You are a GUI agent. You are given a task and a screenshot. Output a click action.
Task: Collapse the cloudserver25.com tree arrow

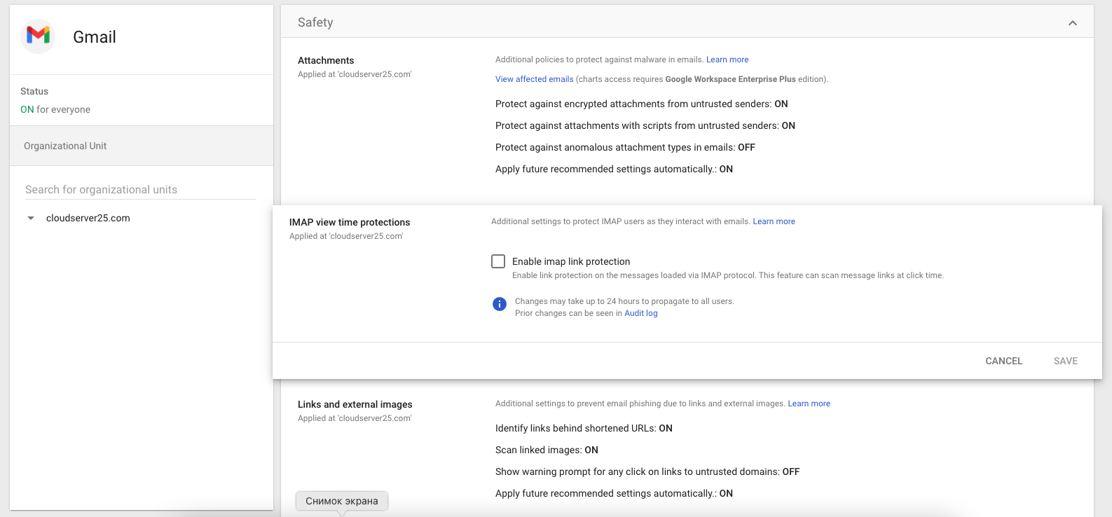(x=31, y=218)
